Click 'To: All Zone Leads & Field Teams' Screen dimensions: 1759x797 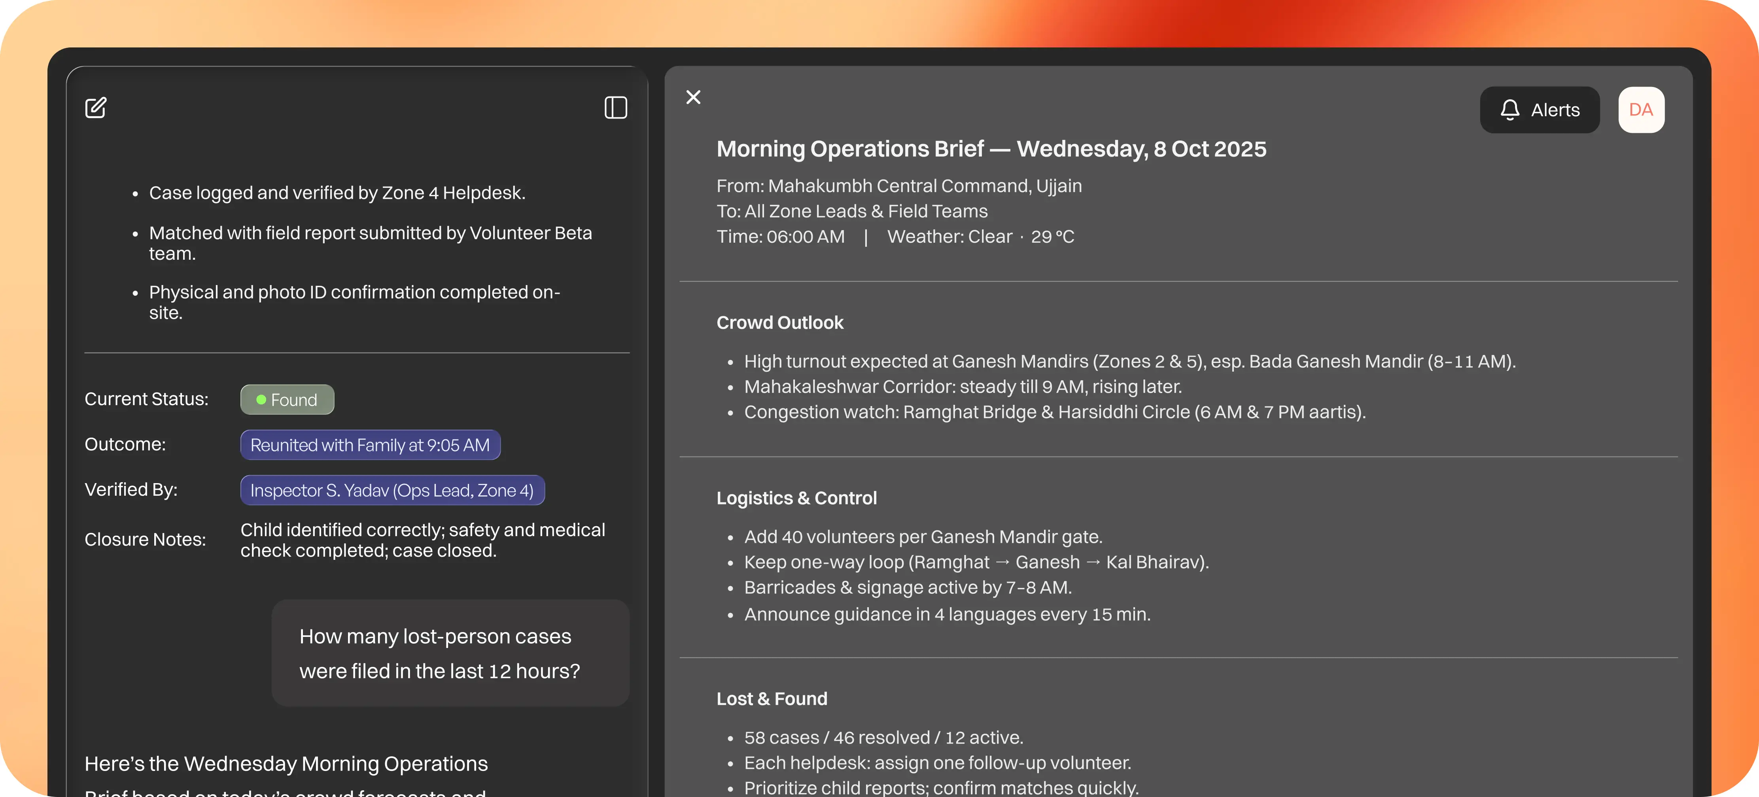tap(851, 211)
